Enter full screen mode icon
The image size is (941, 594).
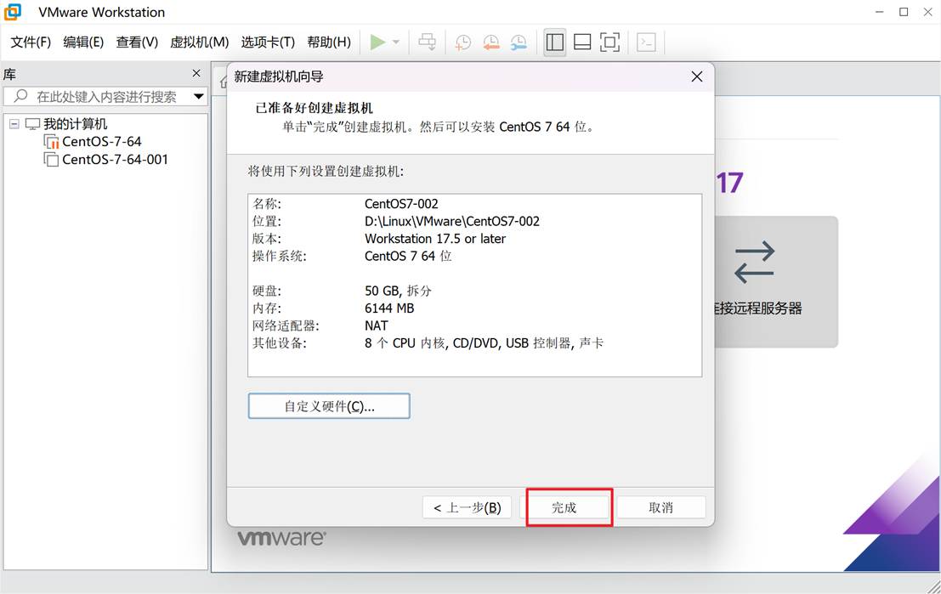pyautogui.click(x=609, y=42)
